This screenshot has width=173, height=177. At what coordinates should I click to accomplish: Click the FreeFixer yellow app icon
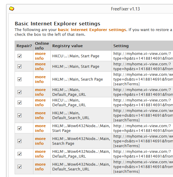click(x=12, y=9)
